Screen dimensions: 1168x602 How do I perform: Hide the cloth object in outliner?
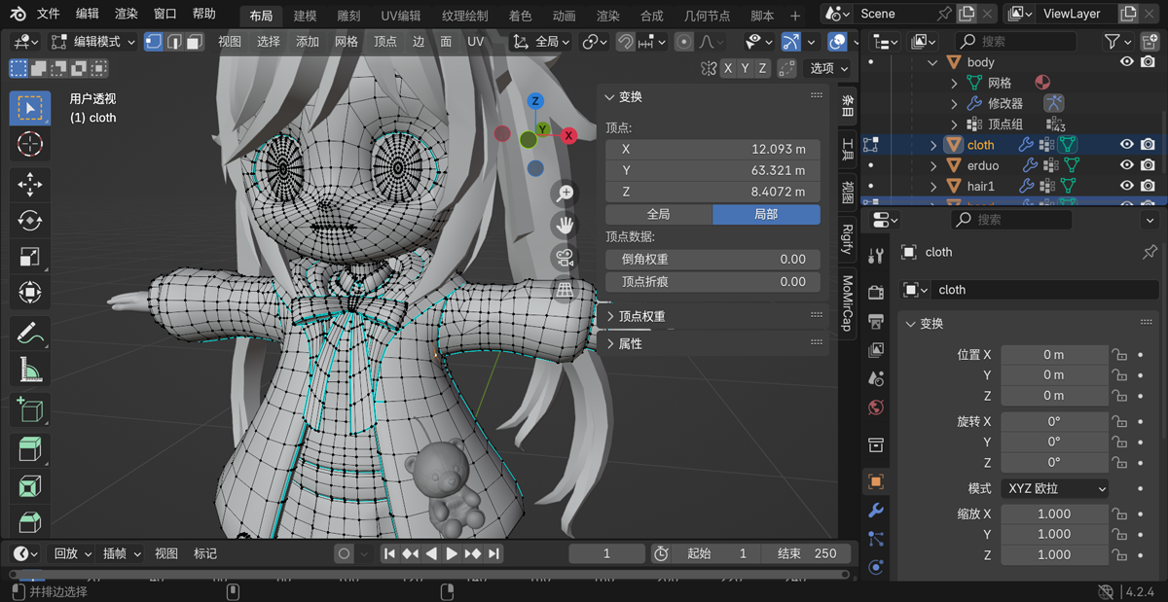tap(1126, 145)
